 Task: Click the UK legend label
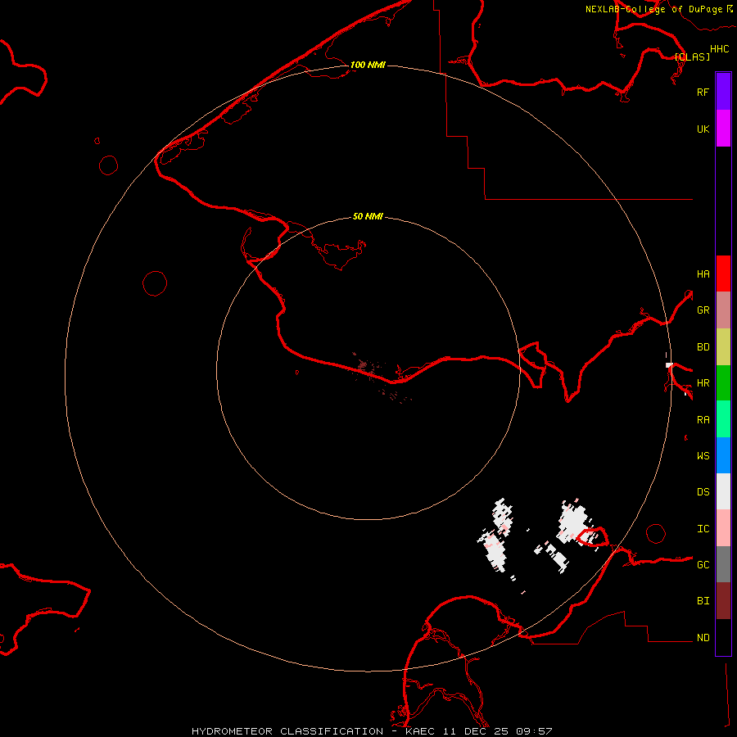(x=703, y=129)
